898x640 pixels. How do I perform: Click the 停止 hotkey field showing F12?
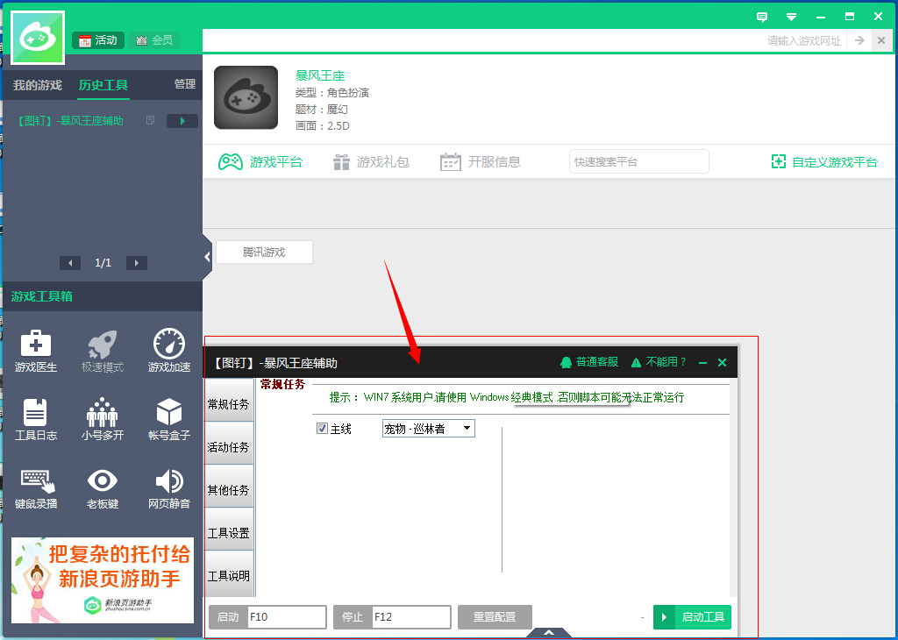411,617
